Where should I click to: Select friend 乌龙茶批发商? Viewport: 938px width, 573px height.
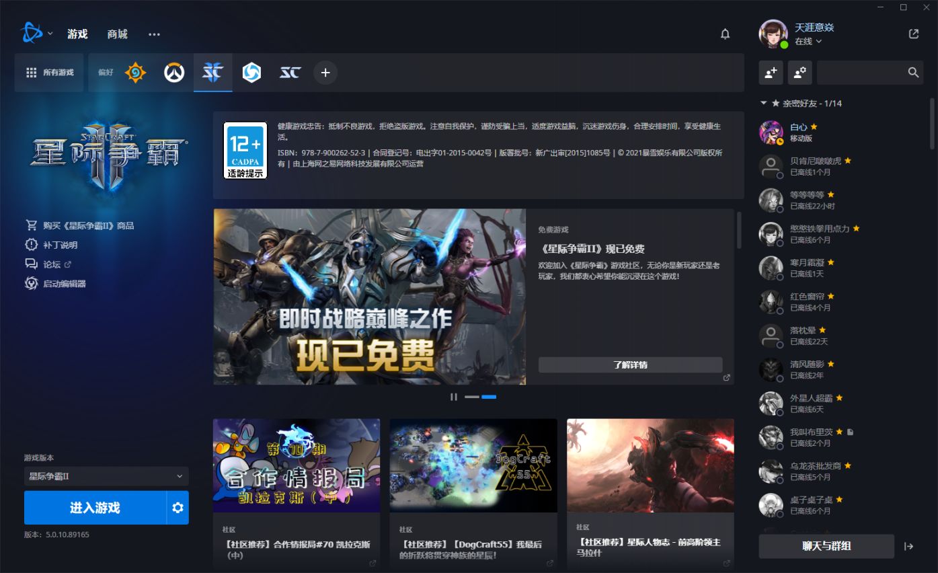click(841, 471)
